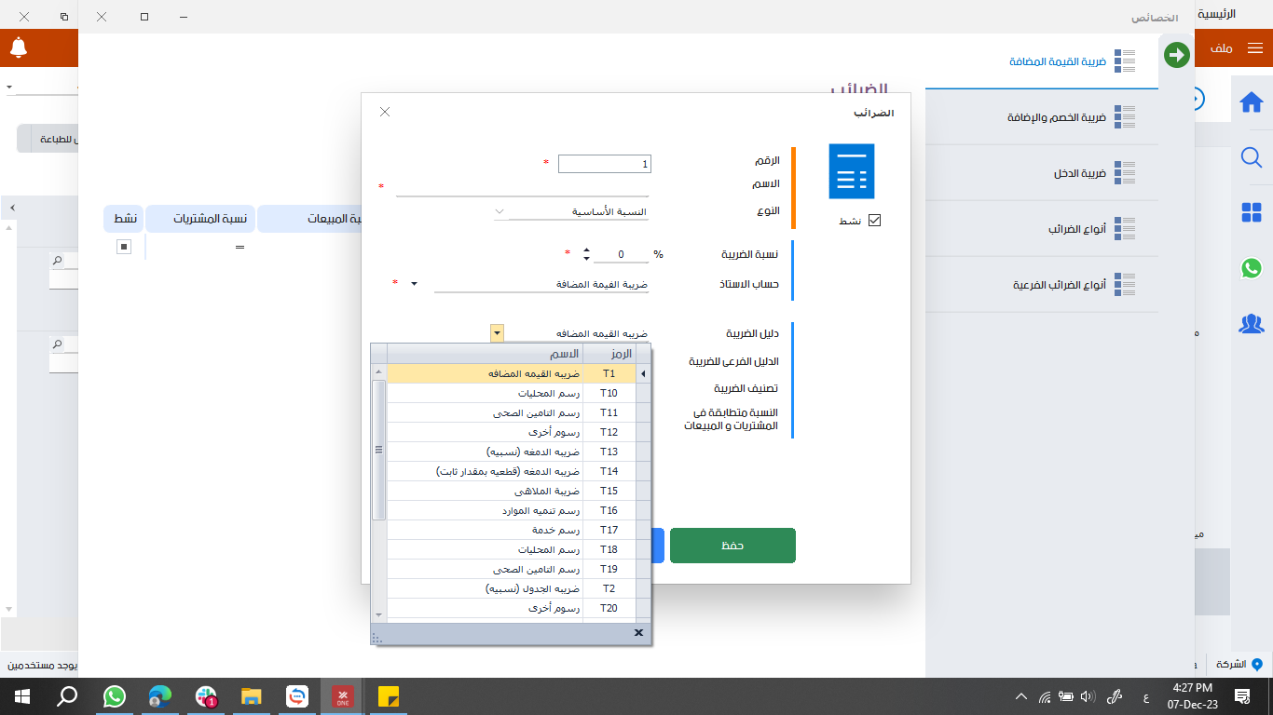The width and height of the screenshot is (1273, 715).
Task: Click the حفظ save button
Action: click(732, 546)
